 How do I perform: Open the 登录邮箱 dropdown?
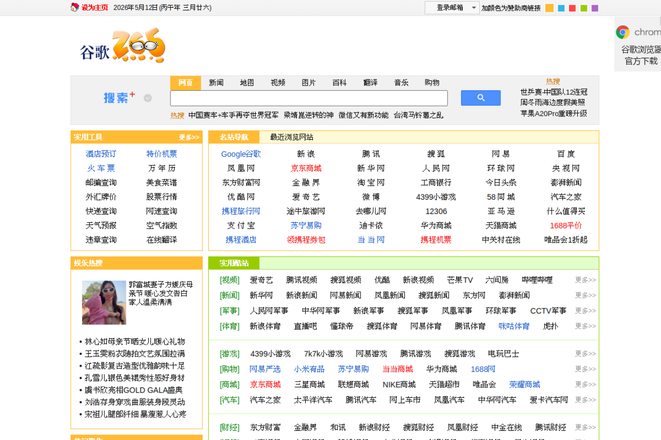click(x=452, y=8)
